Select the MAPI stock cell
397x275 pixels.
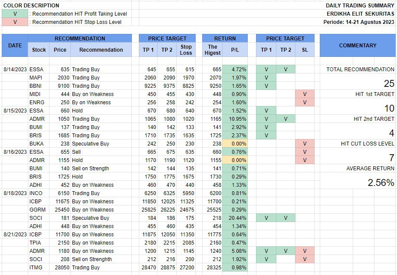pos(36,77)
